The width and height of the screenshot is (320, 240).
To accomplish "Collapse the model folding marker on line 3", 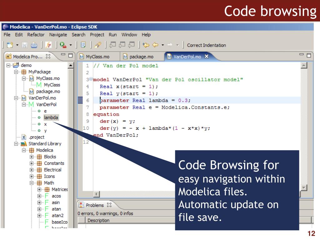I will point(91,79).
